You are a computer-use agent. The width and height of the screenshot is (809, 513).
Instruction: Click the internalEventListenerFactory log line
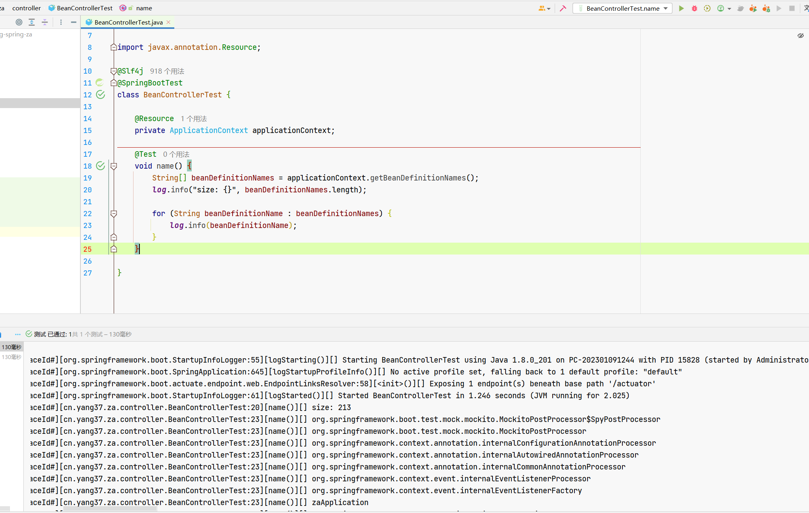446,490
